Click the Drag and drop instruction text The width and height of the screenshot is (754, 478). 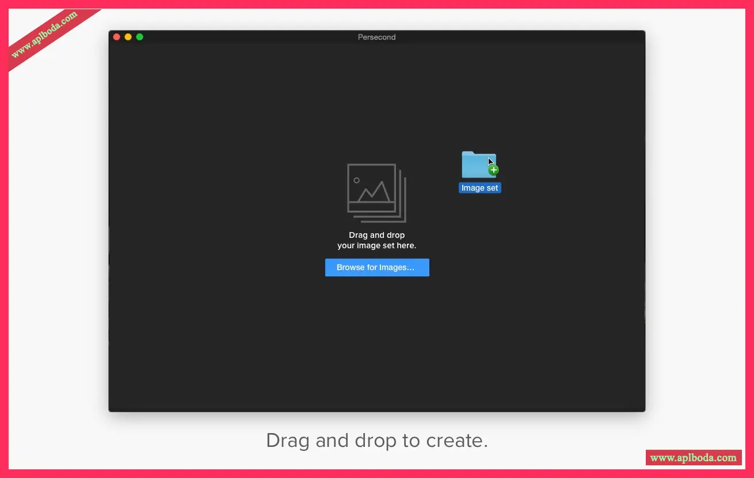pos(376,235)
